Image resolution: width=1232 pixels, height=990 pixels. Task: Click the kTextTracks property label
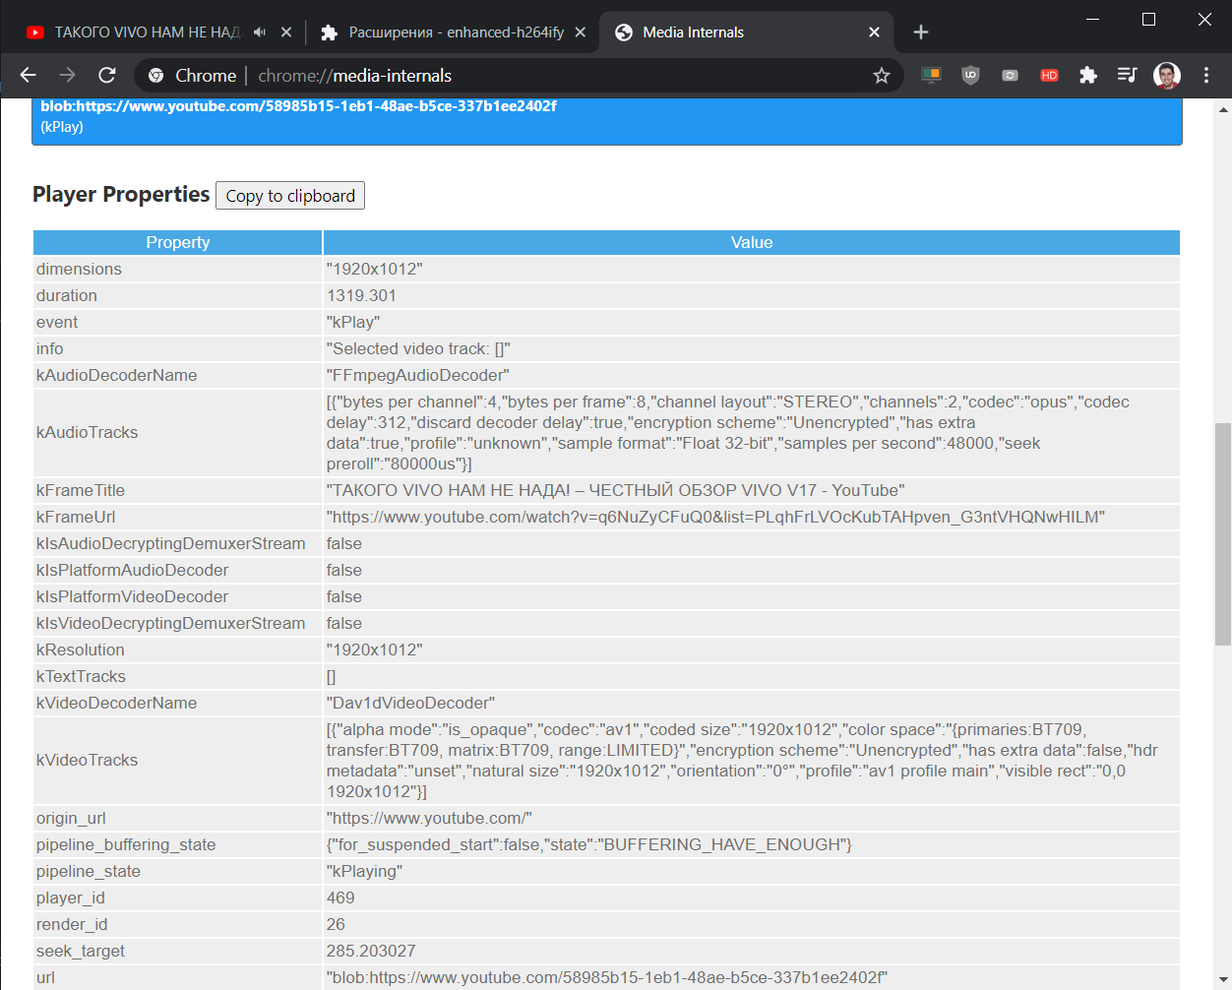click(81, 676)
